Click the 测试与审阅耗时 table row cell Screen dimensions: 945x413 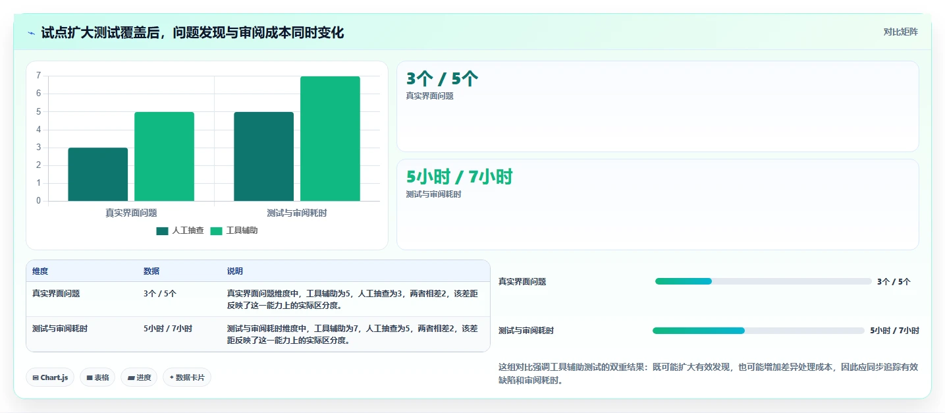[60, 328]
